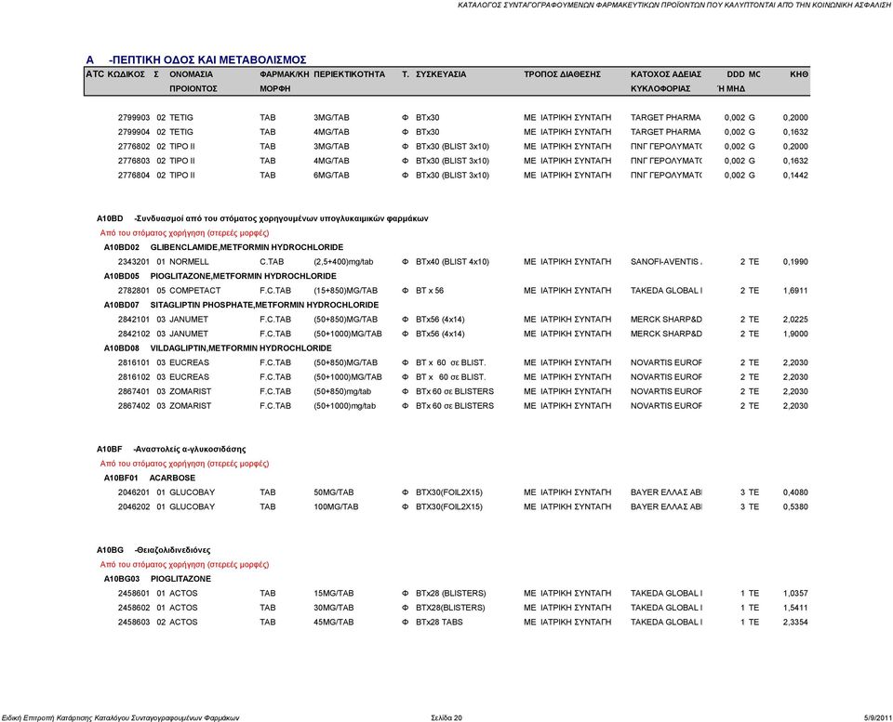The image size is (893, 722).
Task: Click the 100MG/TAB GLUCOBAY strength
Action: (x=336, y=507)
